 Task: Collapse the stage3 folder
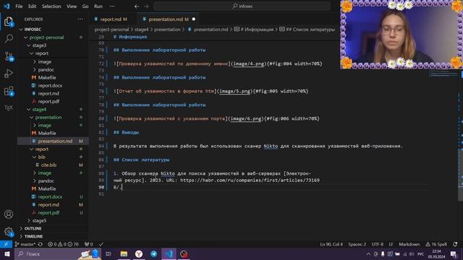tap(29, 45)
